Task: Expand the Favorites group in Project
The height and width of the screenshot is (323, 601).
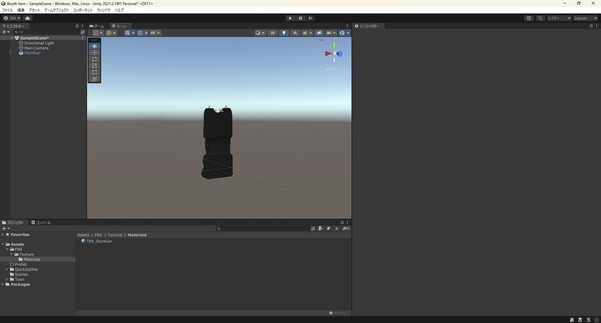Action: (x=3, y=234)
